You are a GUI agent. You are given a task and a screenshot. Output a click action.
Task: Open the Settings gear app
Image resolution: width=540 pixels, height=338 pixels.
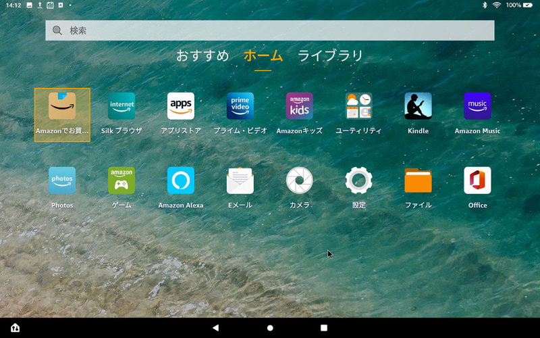click(358, 180)
